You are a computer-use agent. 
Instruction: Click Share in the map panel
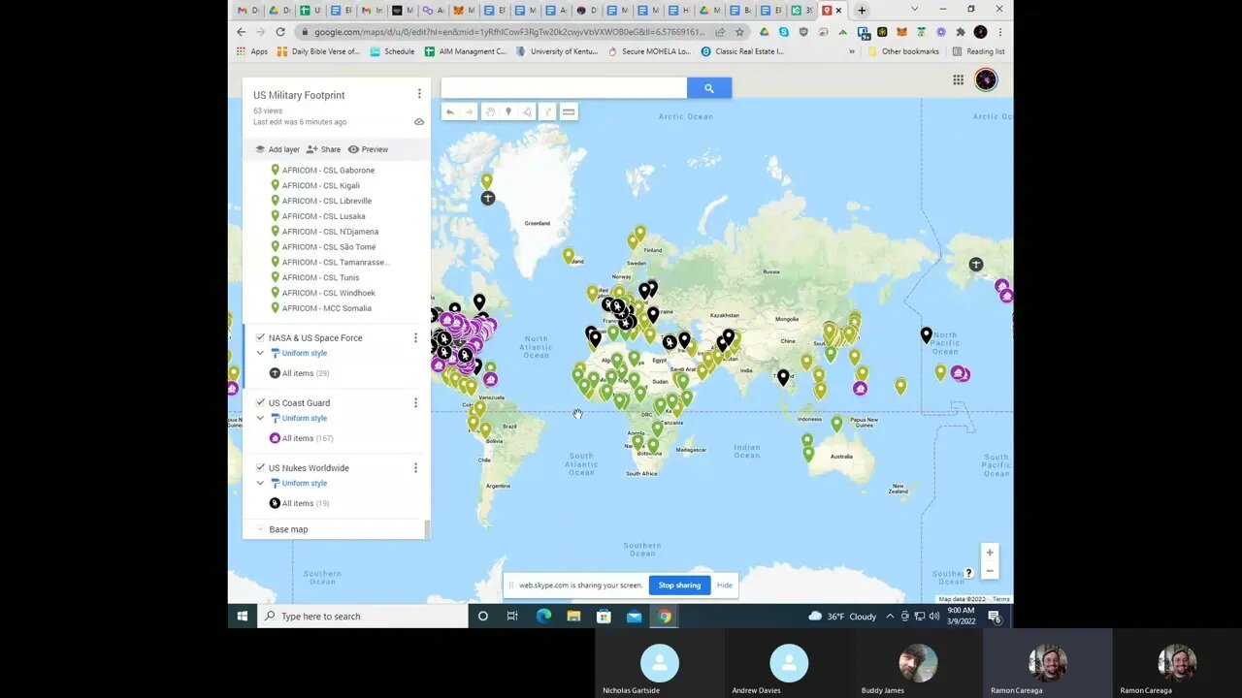coord(323,149)
